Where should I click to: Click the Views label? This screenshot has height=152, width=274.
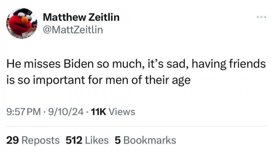click(x=122, y=112)
